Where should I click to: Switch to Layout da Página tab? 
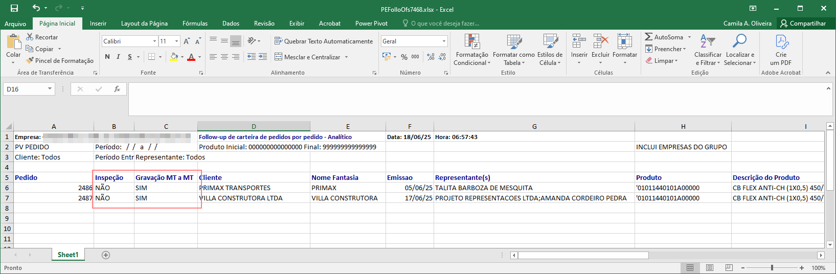tap(144, 24)
